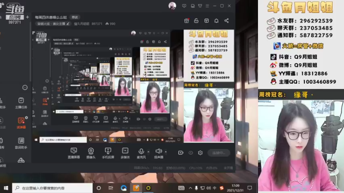Screen dimensions: 344x193
Task: Open the layout template icon
Action: coord(206,21)
